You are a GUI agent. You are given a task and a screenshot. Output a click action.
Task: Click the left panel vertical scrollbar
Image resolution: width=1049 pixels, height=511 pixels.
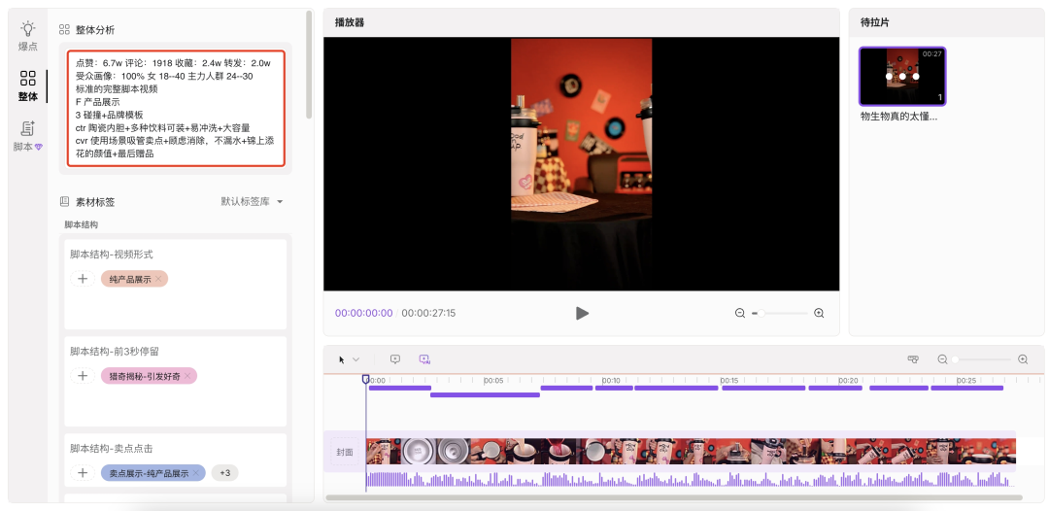tap(309, 65)
